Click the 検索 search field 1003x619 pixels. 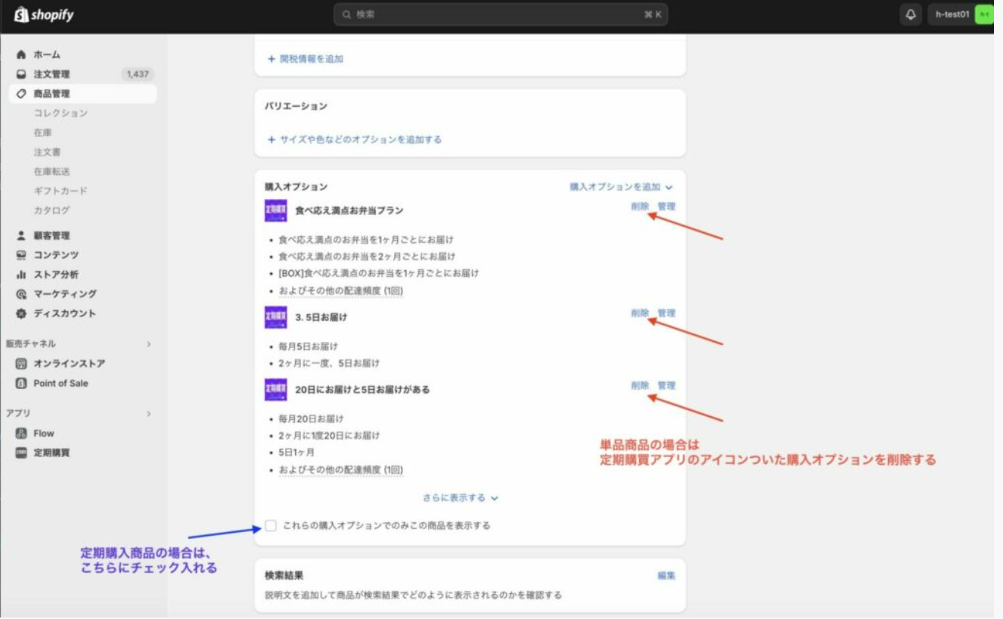501,14
